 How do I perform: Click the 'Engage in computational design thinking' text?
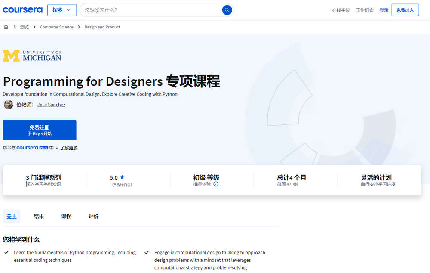click(210, 260)
